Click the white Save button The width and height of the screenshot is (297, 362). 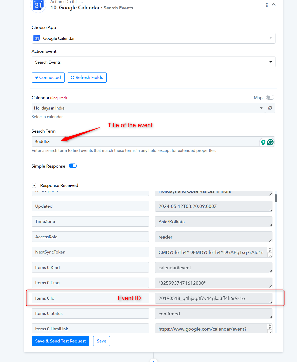[x=102, y=341]
